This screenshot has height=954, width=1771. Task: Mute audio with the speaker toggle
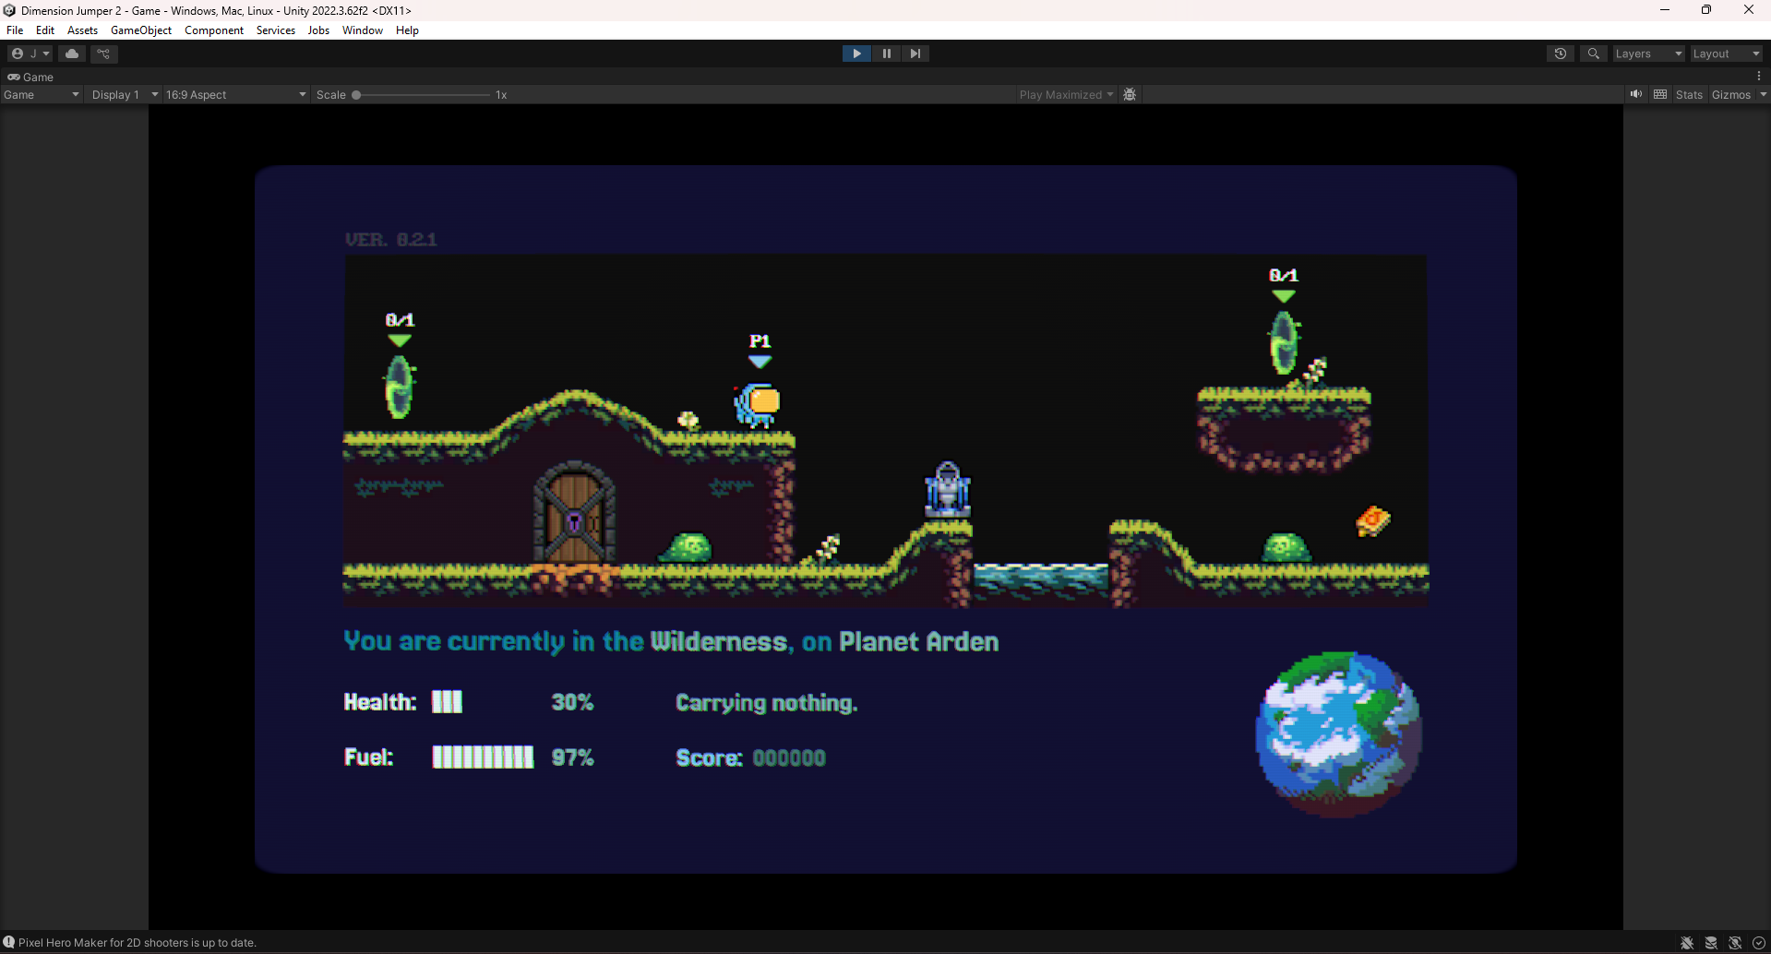coord(1636,94)
